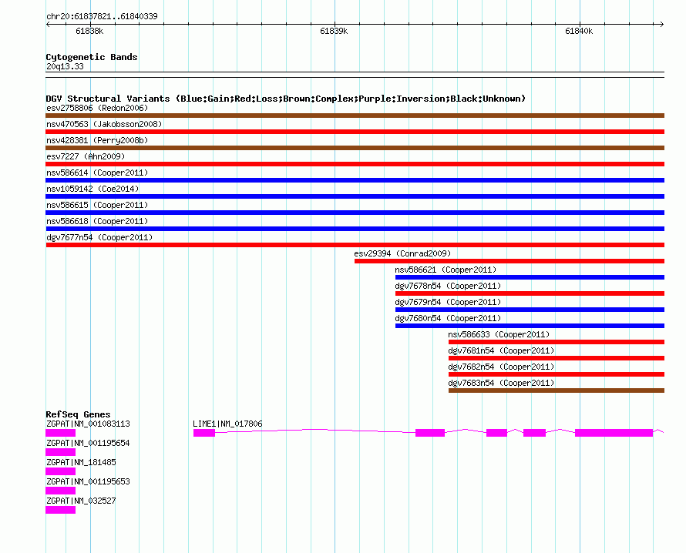The height and width of the screenshot is (553, 686).
Task: Click the nsv586621 (Cooper2011) label
Action: [x=446, y=270]
